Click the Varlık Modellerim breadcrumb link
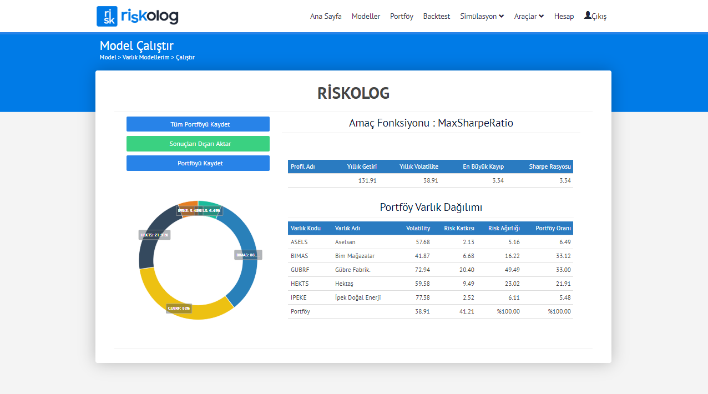This screenshot has height=394, width=708. (x=145, y=57)
